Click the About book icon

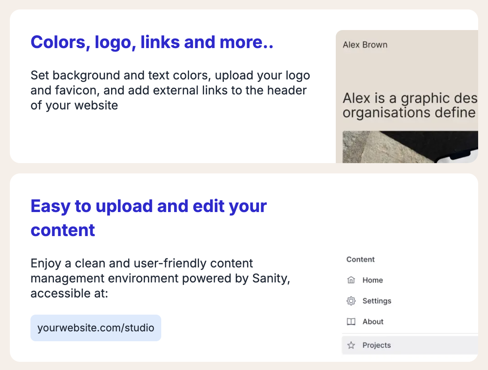[x=351, y=321]
